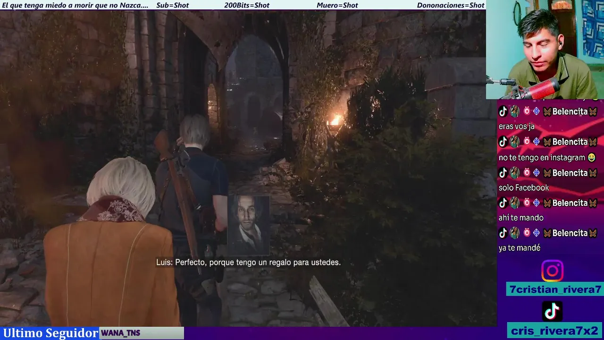
Task: Click the 'Sub=Shot' banner text
Action: [172, 5]
